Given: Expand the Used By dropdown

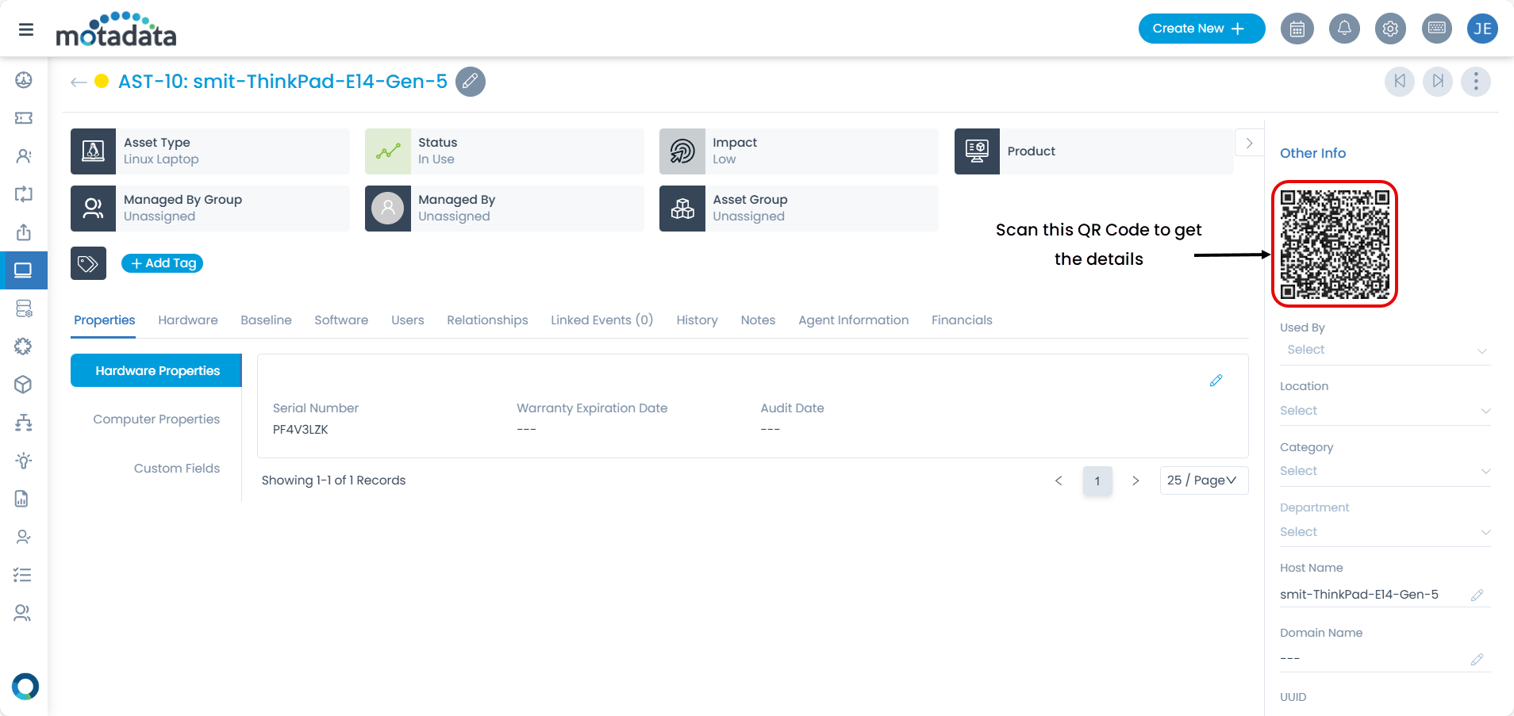Looking at the screenshot, I should click(1385, 350).
